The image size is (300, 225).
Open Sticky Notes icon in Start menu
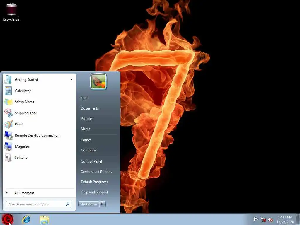8,102
